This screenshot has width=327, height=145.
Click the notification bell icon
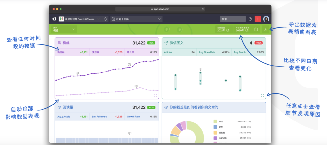pyautogui.click(x=105, y=19)
